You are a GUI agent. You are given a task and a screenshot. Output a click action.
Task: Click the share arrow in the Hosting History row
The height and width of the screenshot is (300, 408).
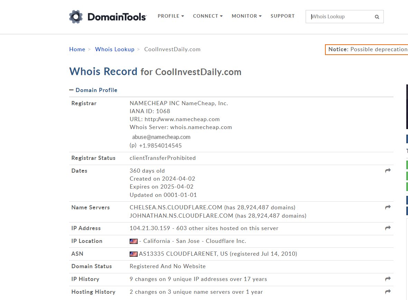388,292
